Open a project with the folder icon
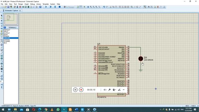The width and height of the screenshot is (199, 112). (x=5, y=7)
